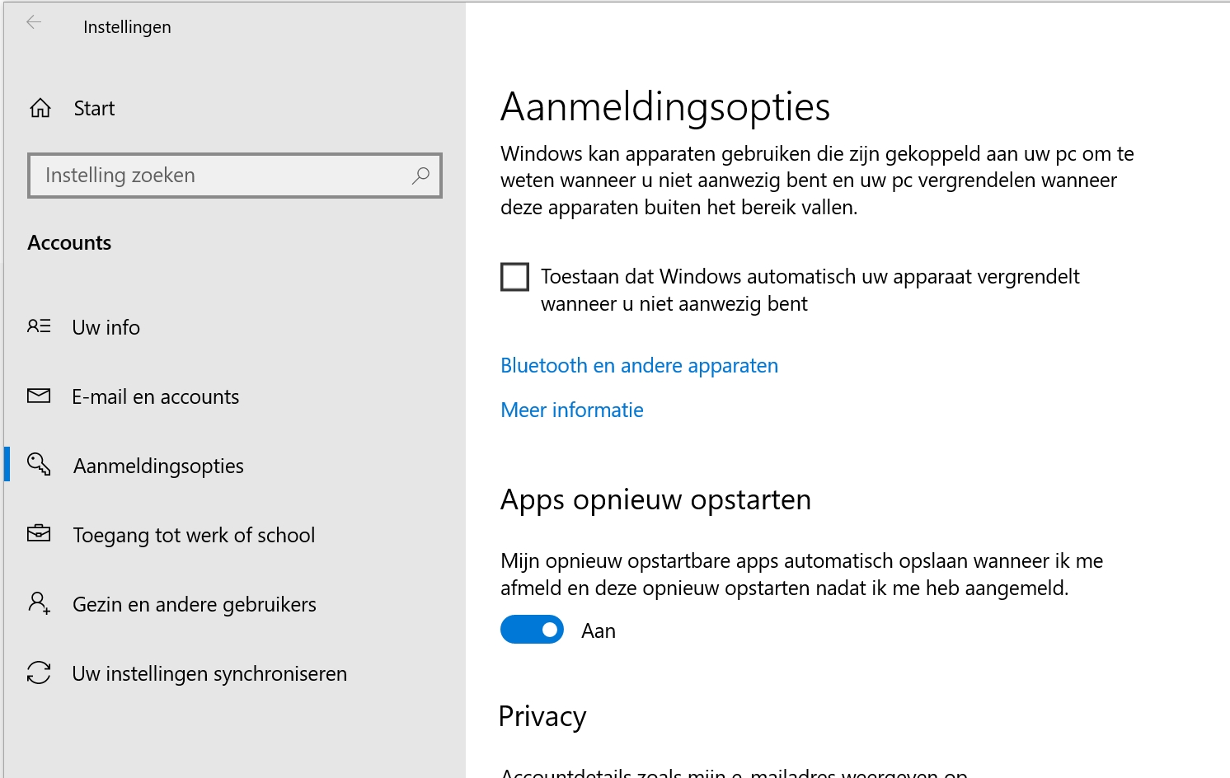Click the magnifier icon in search box
The image size is (1230, 778).
click(420, 176)
